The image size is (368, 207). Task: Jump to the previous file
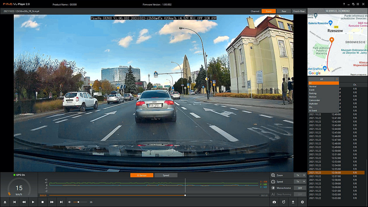(14, 202)
